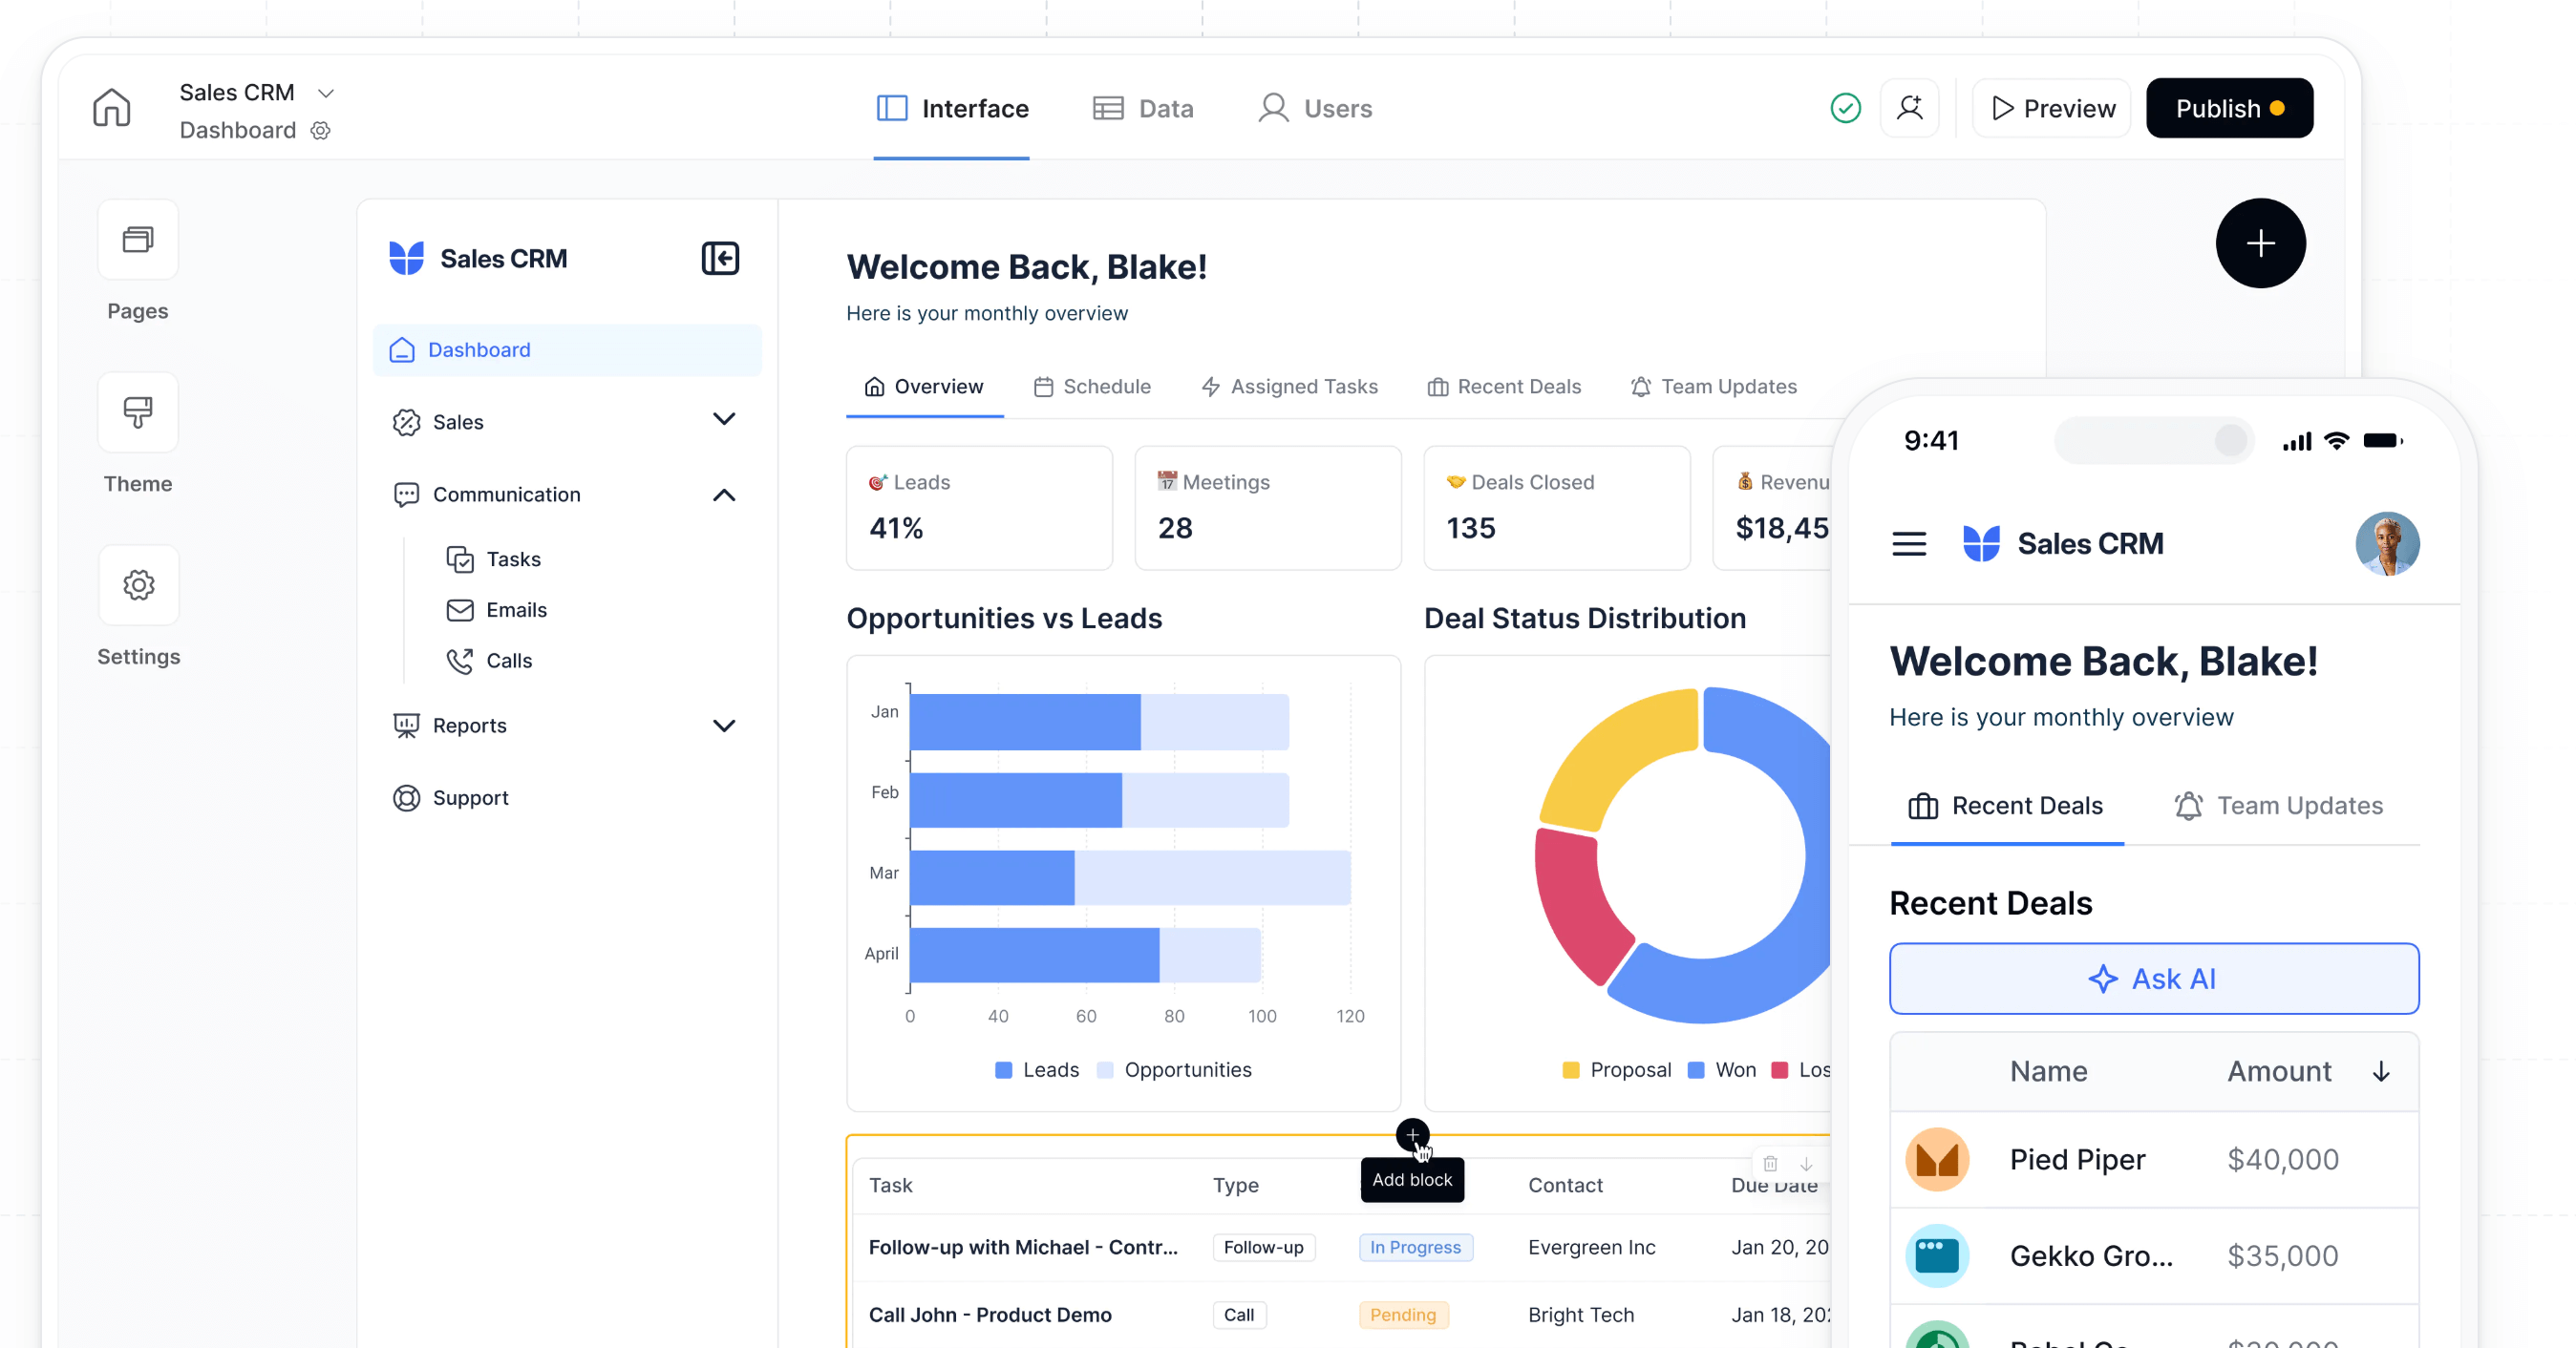Screen dimensions: 2576x1348
Task: Toggle the Proposal legend in donut chart
Action: click(x=1616, y=1069)
